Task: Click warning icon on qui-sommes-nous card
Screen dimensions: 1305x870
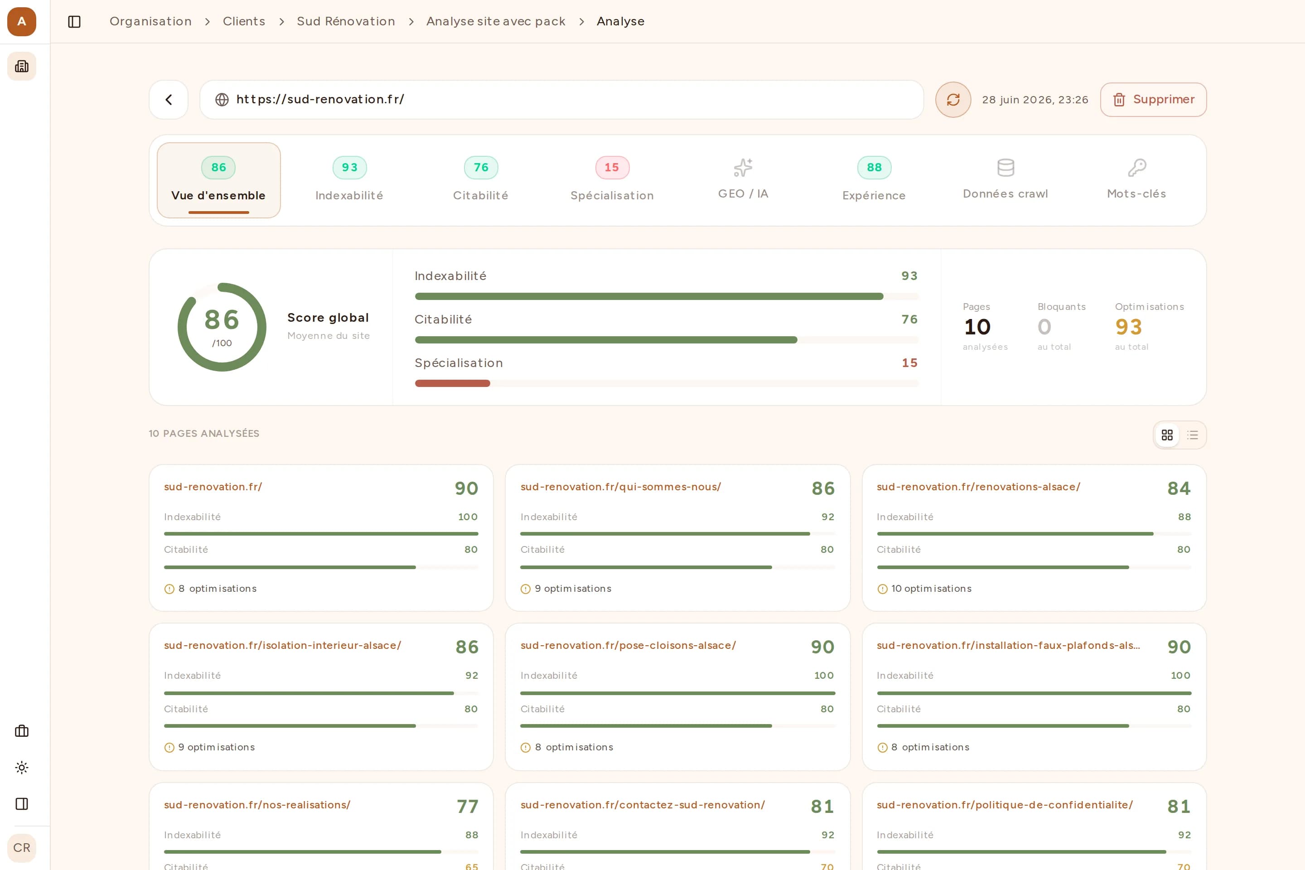Action: click(x=526, y=589)
